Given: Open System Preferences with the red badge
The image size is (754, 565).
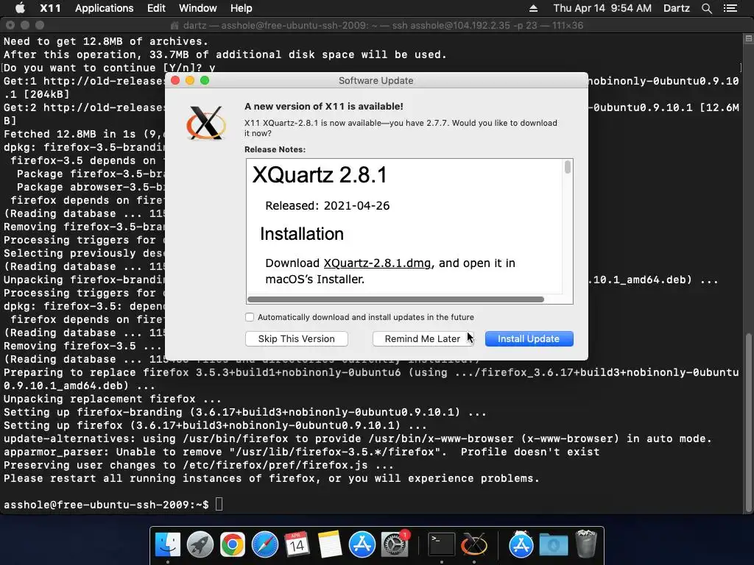Looking at the screenshot, I should [x=395, y=545].
